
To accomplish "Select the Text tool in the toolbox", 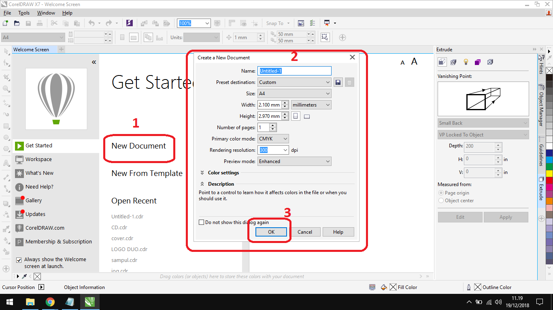I will pos(6,164).
